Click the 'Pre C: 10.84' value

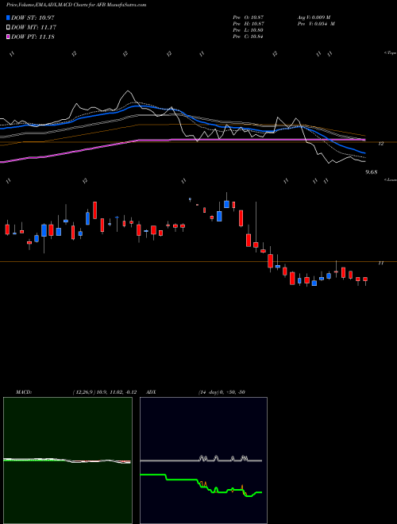point(248,37)
